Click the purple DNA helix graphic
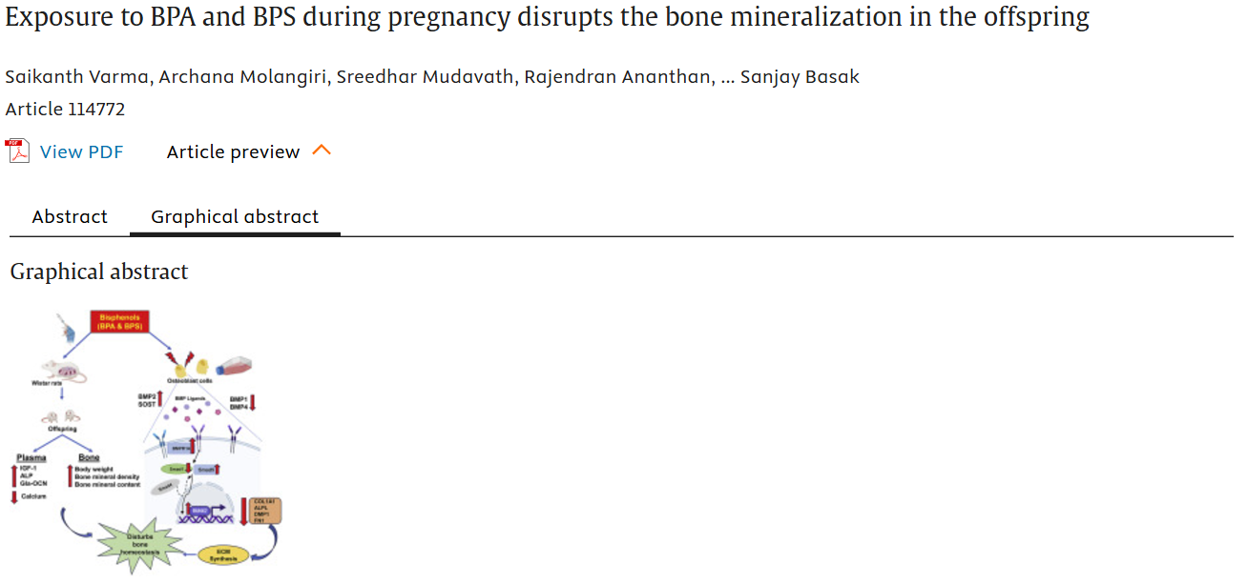The image size is (1248, 584). (201, 519)
